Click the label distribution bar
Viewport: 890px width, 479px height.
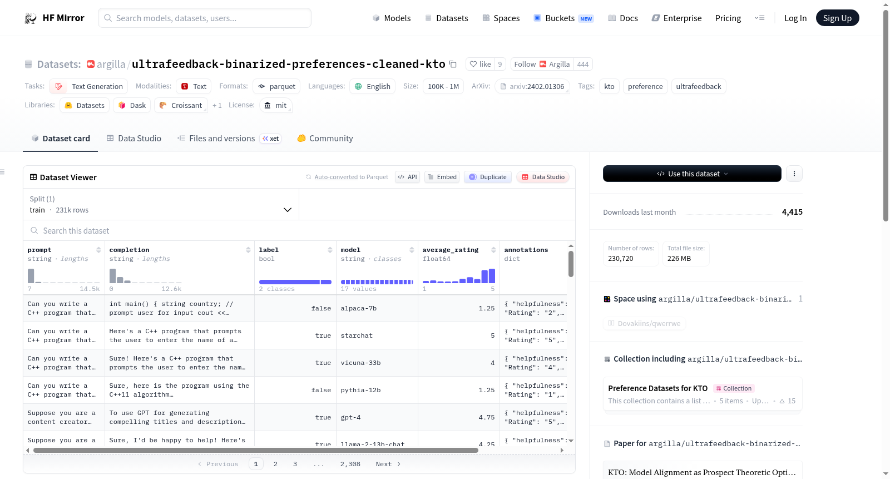(295, 282)
